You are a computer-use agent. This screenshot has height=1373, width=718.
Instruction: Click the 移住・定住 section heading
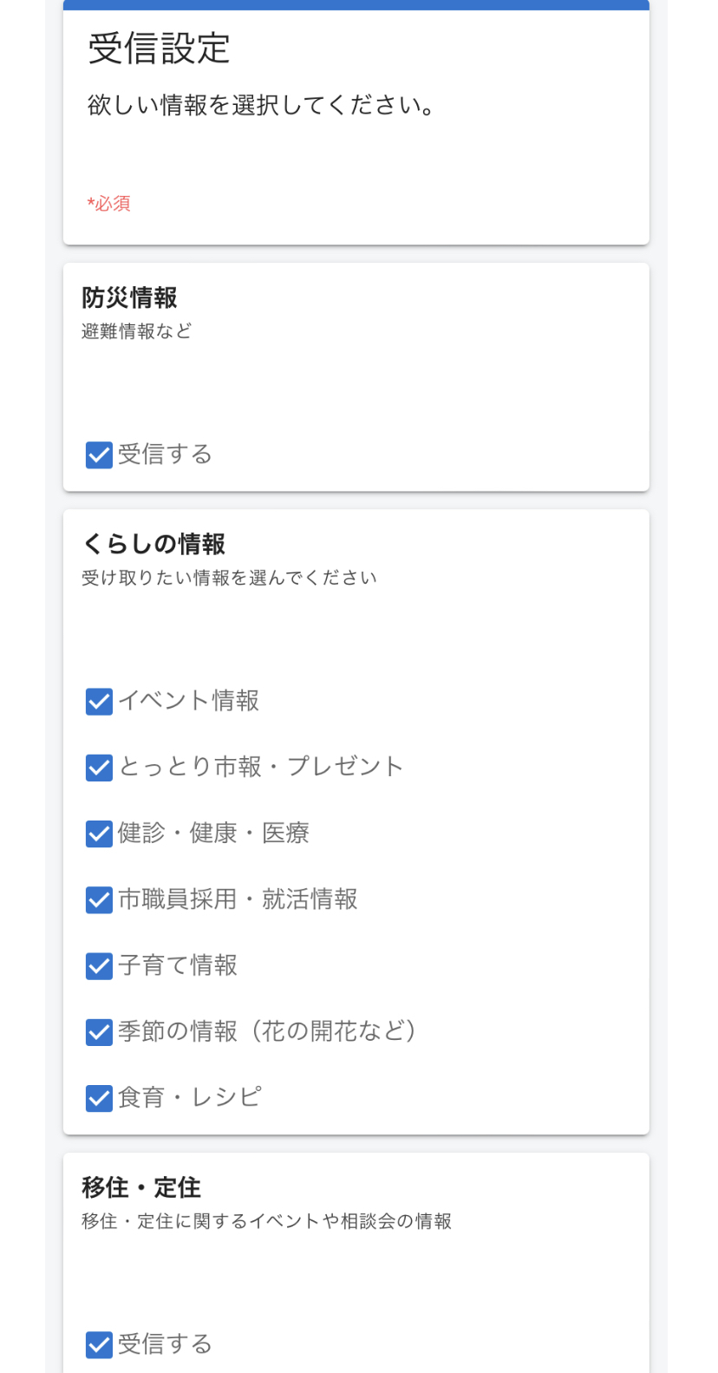(140, 1187)
